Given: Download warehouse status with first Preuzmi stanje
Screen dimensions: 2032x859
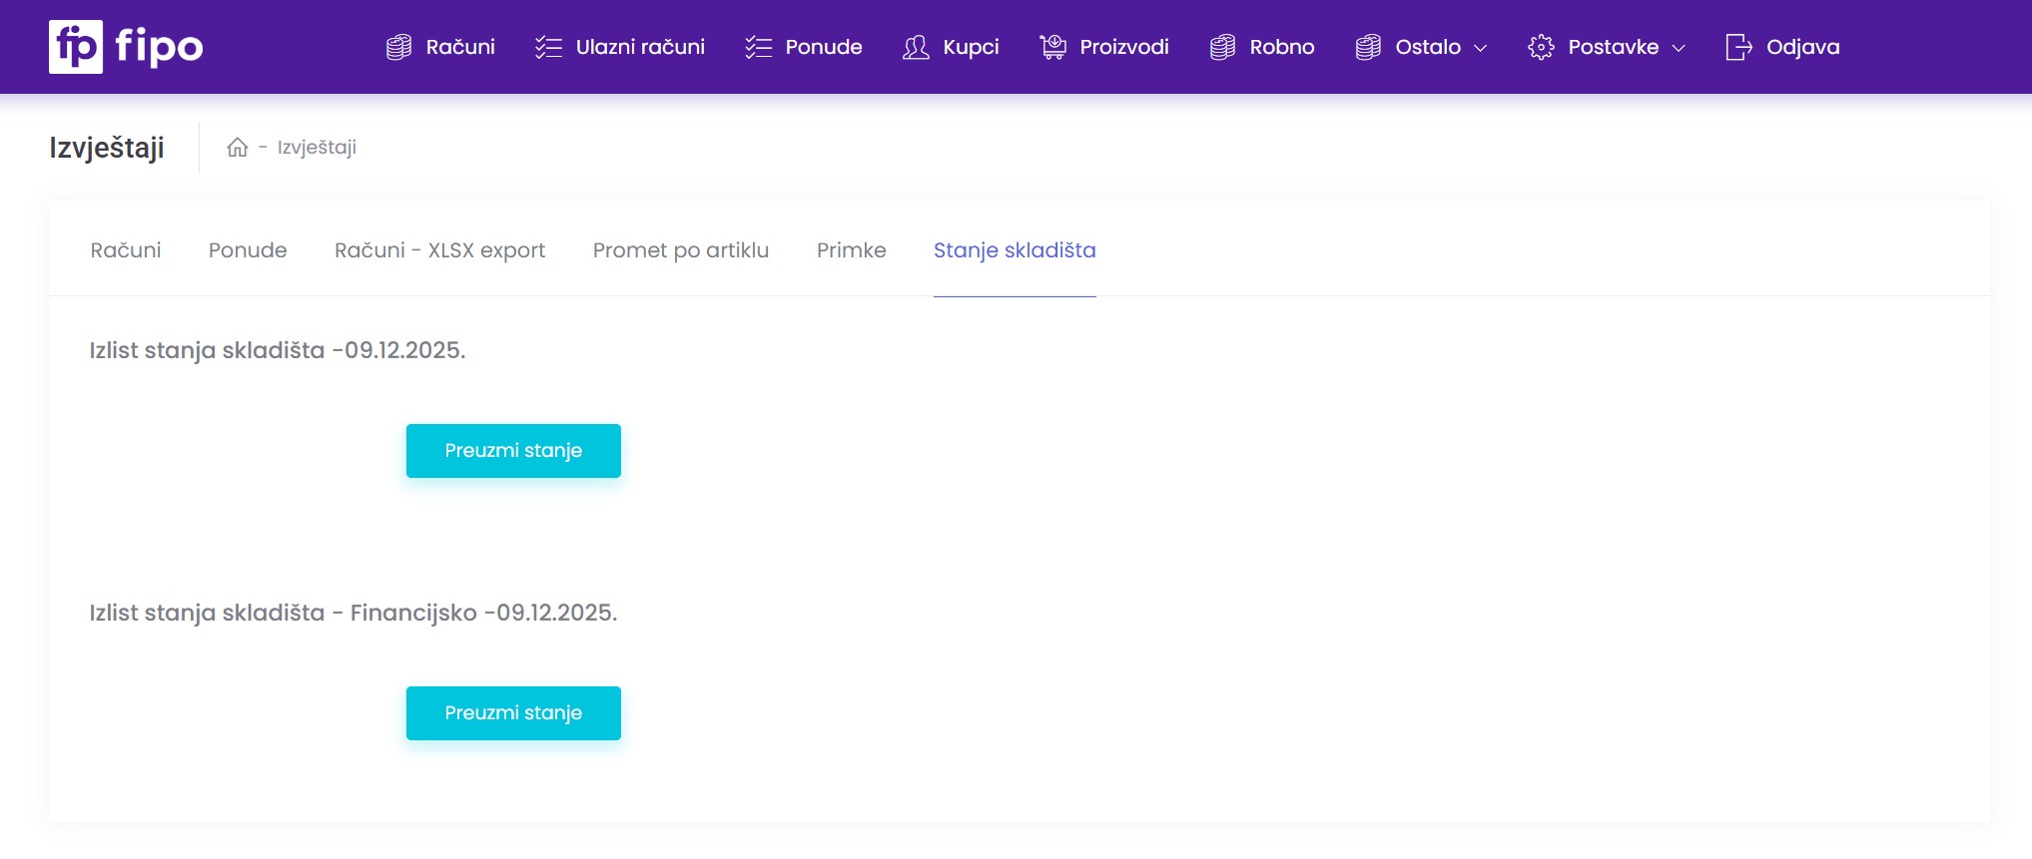Looking at the screenshot, I should point(513,451).
